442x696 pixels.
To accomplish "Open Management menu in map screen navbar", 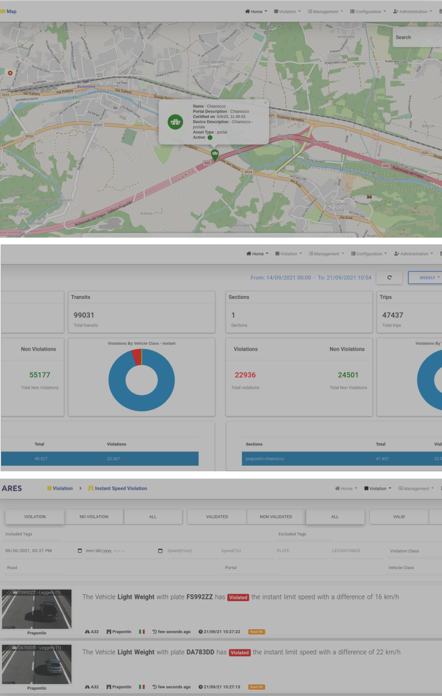I will tap(325, 11).
